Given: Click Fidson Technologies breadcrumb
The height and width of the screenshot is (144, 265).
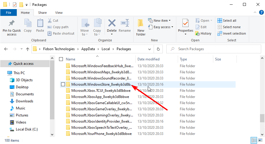Looking at the screenshot, I should click(x=59, y=49).
